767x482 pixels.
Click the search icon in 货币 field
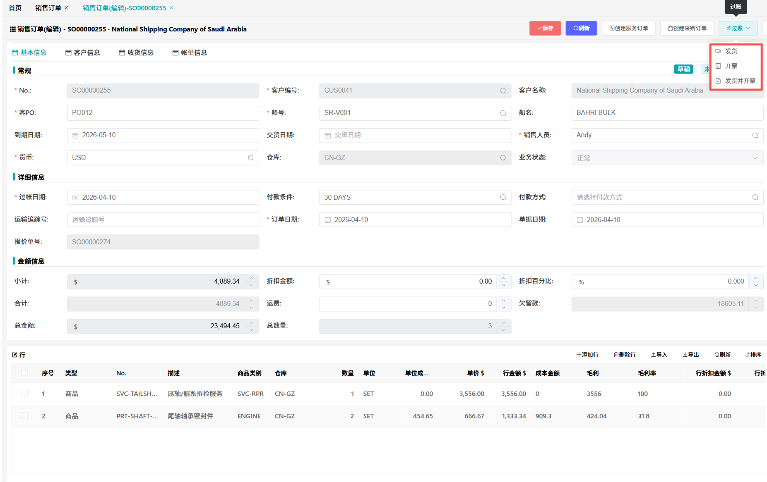(x=250, y=158)
